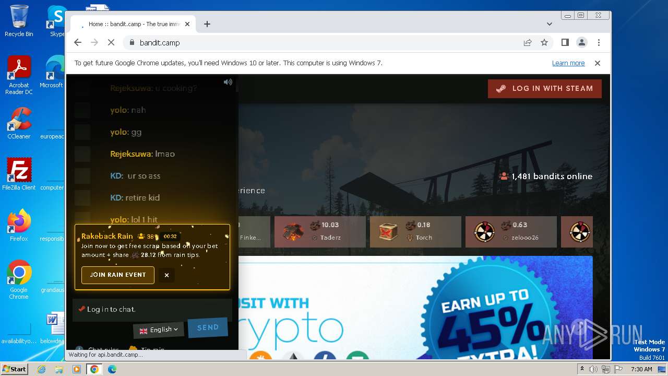The width and height of the screenshot is (668, 376).
Task: Show hidden system tray icons
Action: [x=582, y=369]
